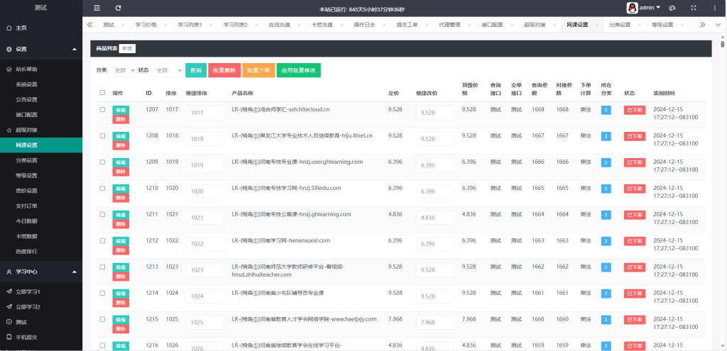Check the row with ID 1207
The height and width of the screenshot is (351, 727).
point(102,110)
